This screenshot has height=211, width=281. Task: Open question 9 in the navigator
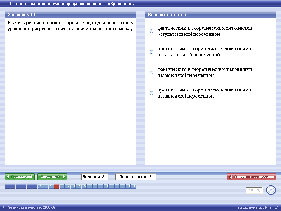(x=51, y=186)
